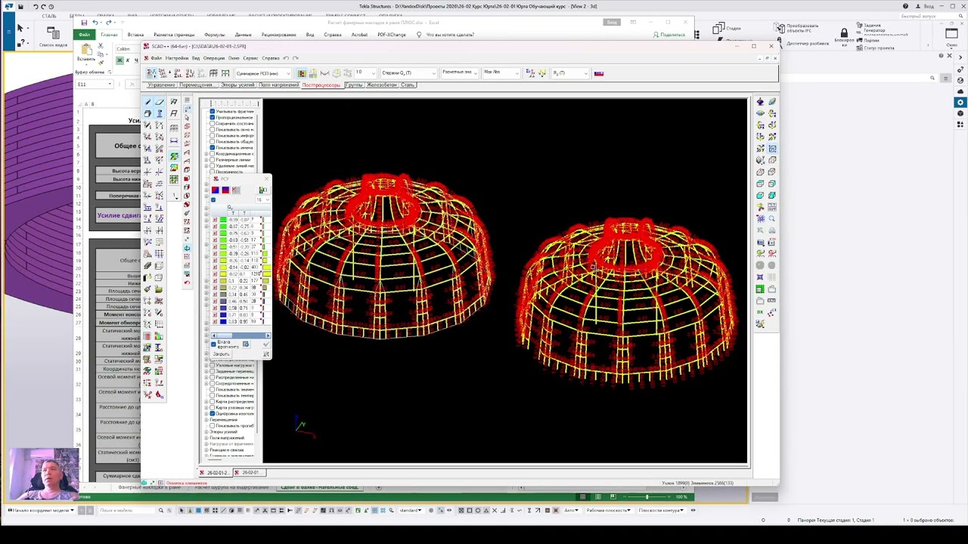968x544 pixels.
Task: Click Статус проекта in Tekla ribbon
Action: pyautogui.click(x=879, y=48)
